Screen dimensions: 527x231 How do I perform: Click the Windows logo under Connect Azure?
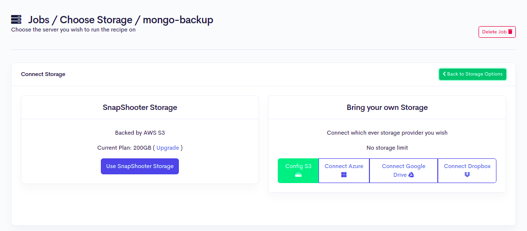pyautogui.click(x=344, y=175)
